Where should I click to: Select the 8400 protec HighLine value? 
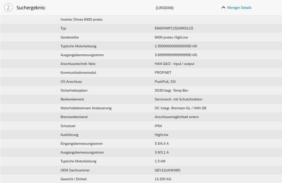(x=171, y=37)
